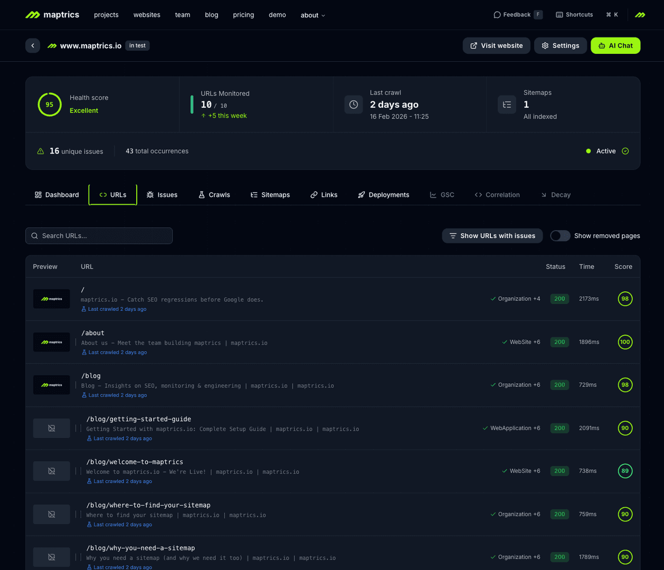Click the missing-preview icon for /blog/where-to-find-your-sitemap
Image resolution: width=664 pixels, height=570 pixels.
point(52,514)
